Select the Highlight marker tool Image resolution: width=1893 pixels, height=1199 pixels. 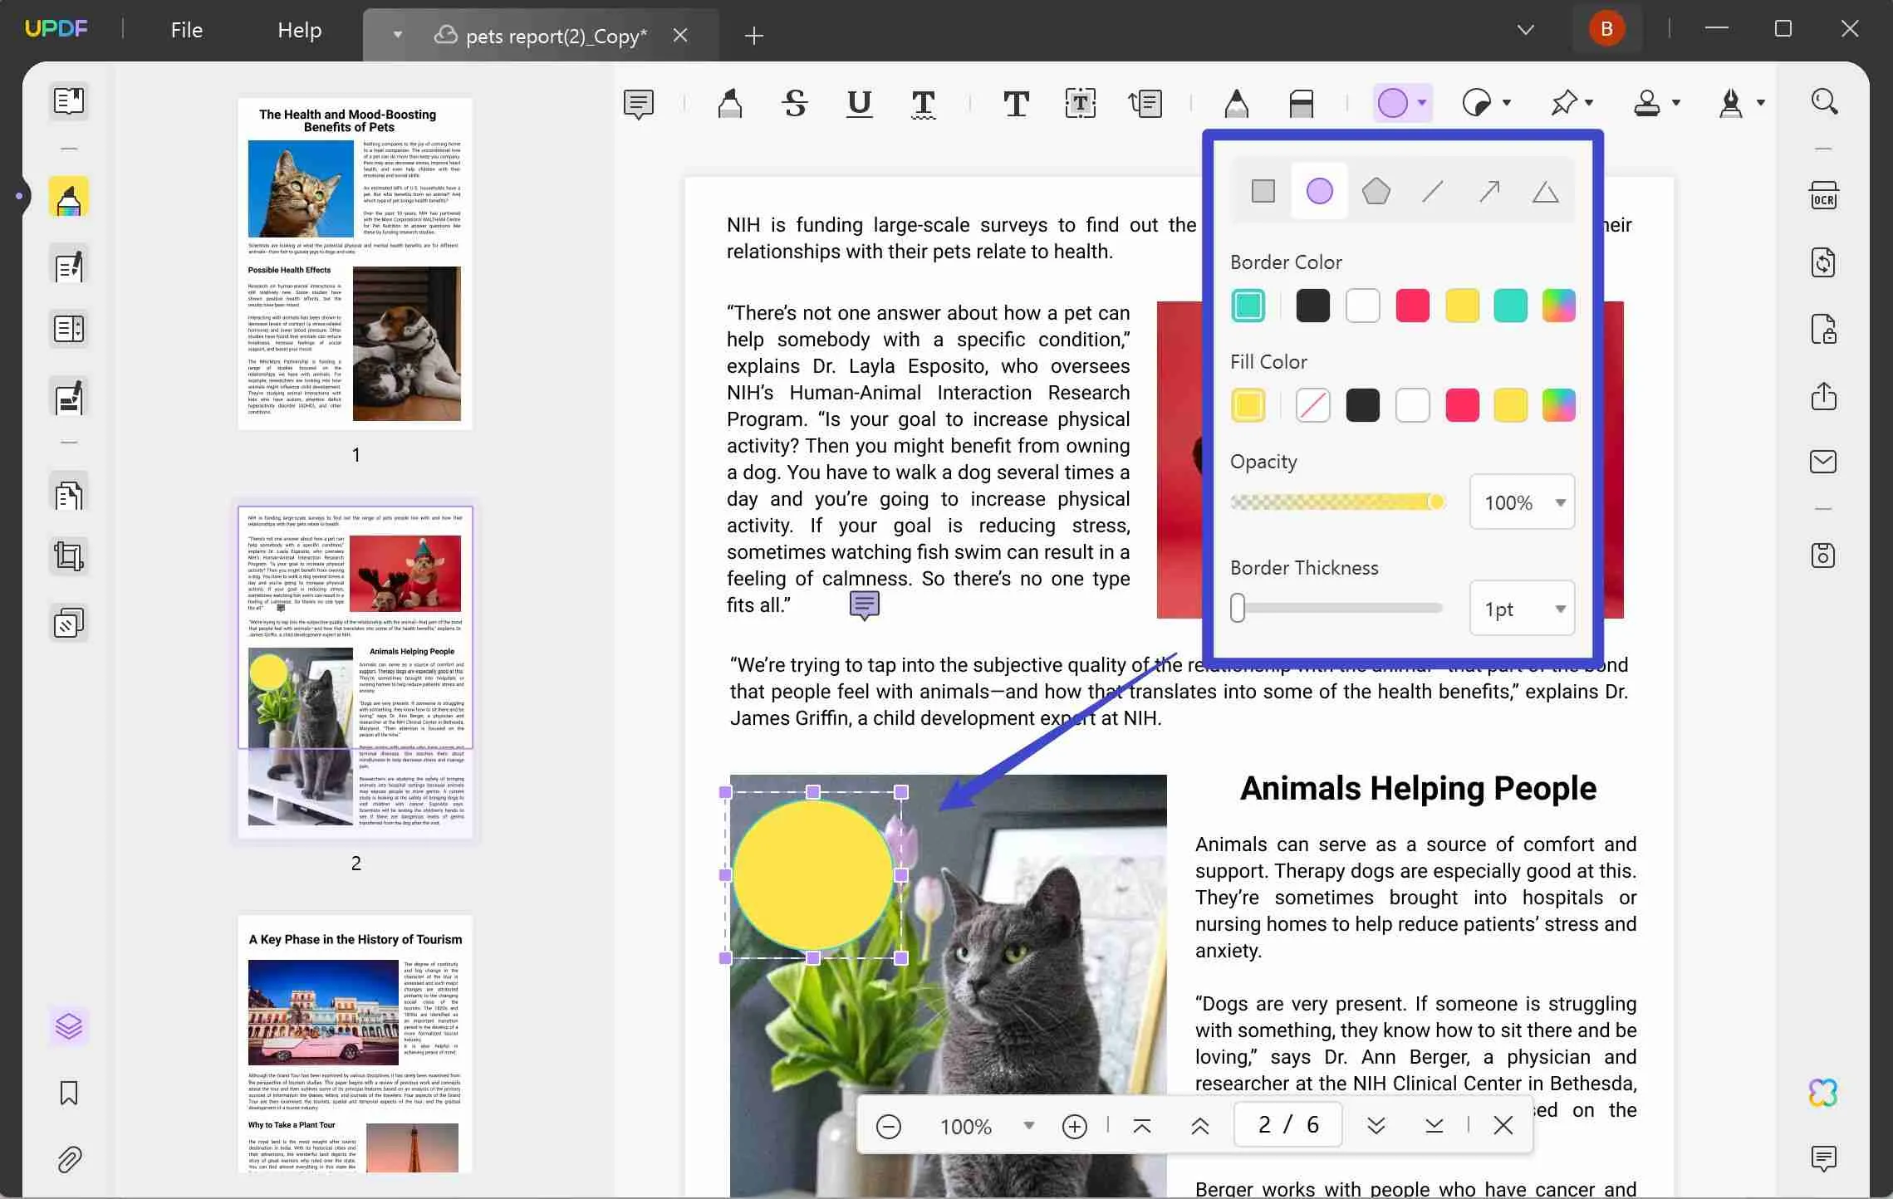click(730, 104)
